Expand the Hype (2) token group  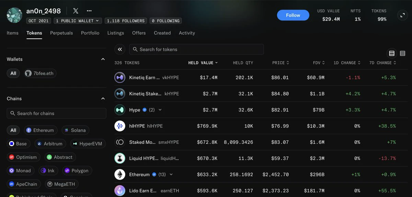(x=160, y=110)
